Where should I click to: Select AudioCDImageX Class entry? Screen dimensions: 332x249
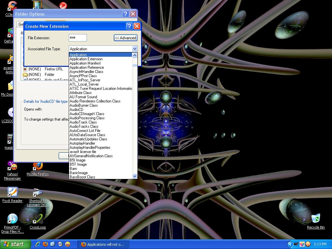click(101, 114)
